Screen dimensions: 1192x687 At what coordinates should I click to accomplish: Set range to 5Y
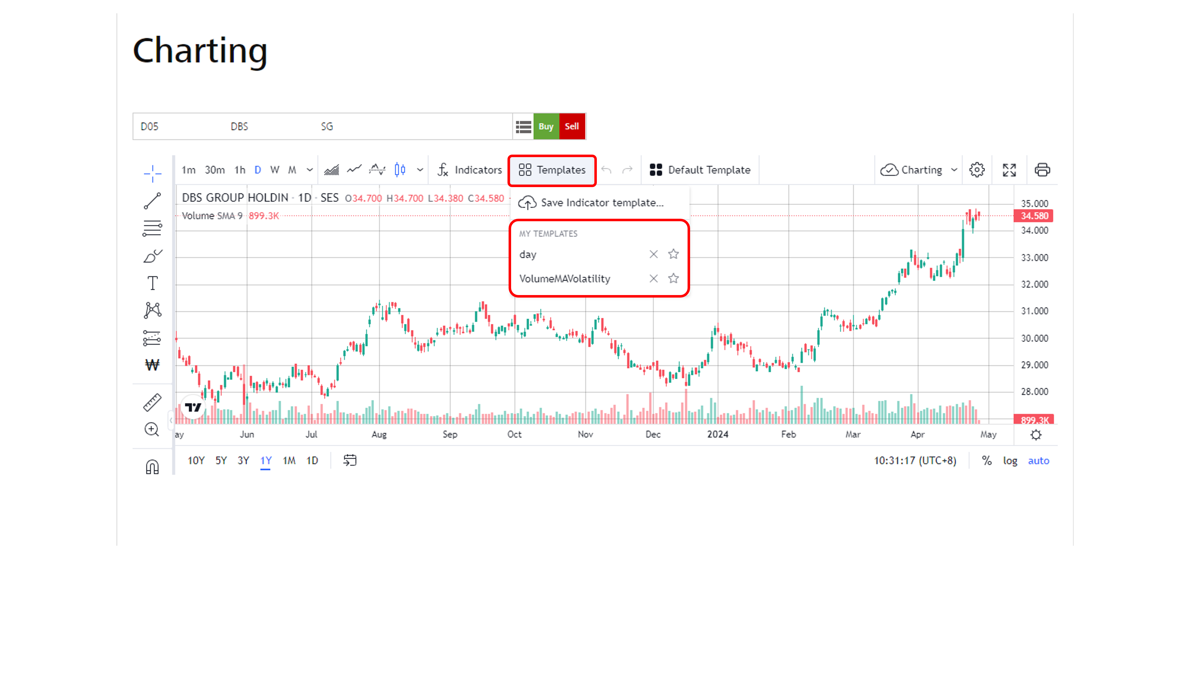[x=221, y=461]
